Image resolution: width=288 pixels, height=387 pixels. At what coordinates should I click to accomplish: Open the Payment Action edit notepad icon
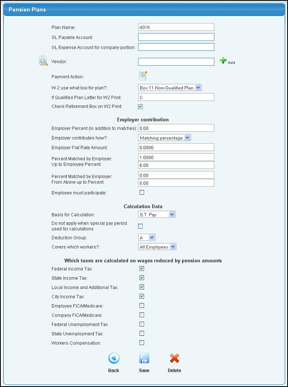tap(143, 76)
